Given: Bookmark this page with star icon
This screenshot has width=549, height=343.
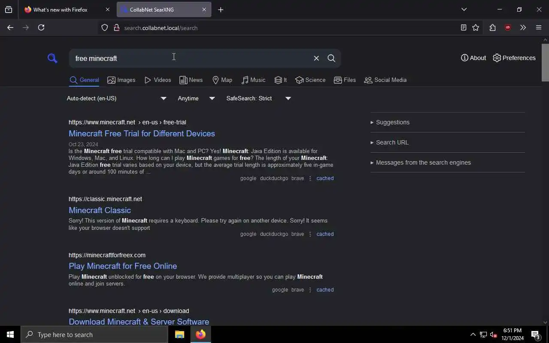Looking at the screenshot, I should pyautogui.click(x=476, y=28).
